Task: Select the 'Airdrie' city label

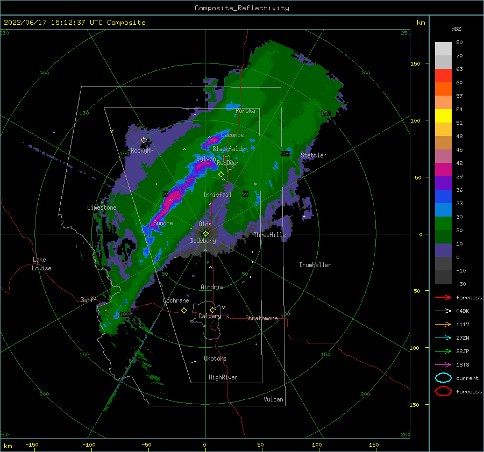Action: [212, 287]
